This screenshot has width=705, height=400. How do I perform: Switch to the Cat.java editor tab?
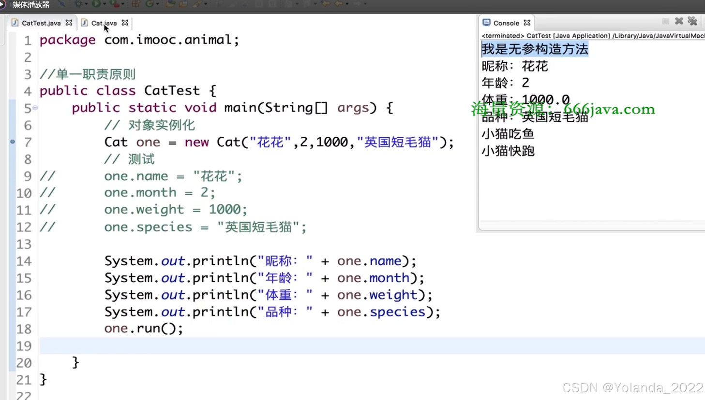(x=104, y=23)
